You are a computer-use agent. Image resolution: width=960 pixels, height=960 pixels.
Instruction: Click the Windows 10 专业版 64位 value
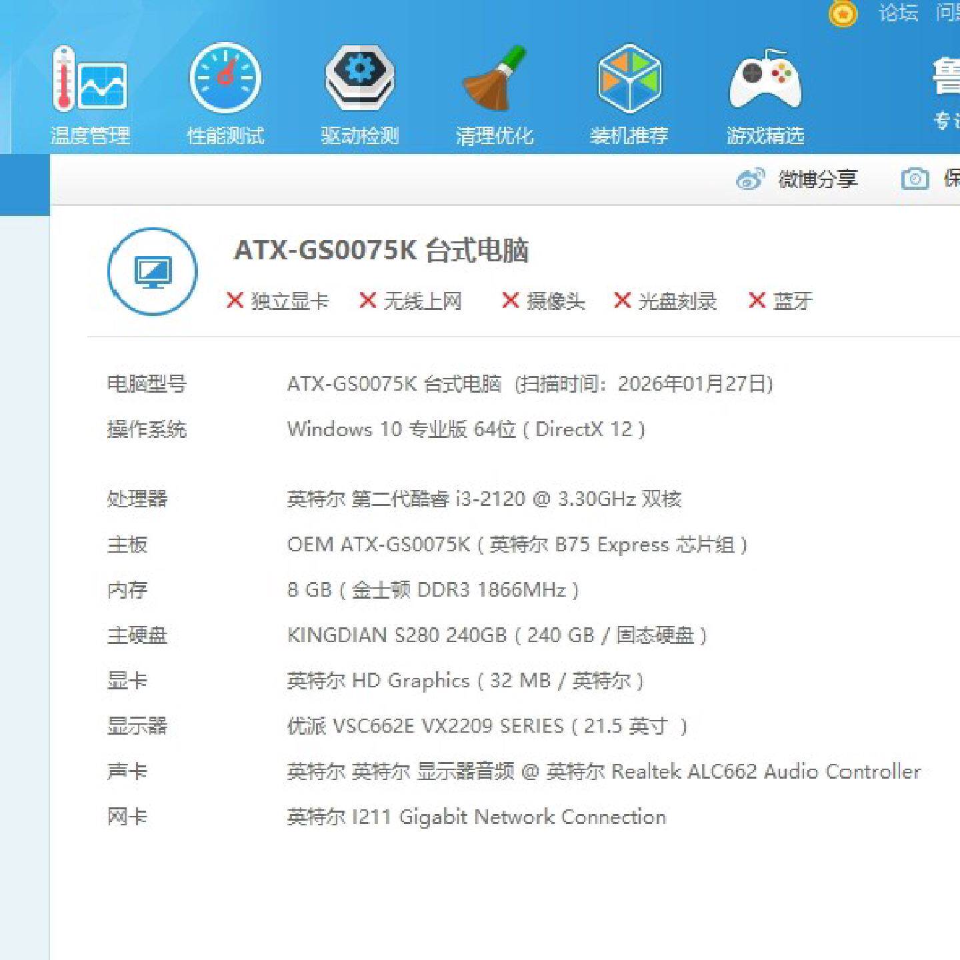[466, 429]
